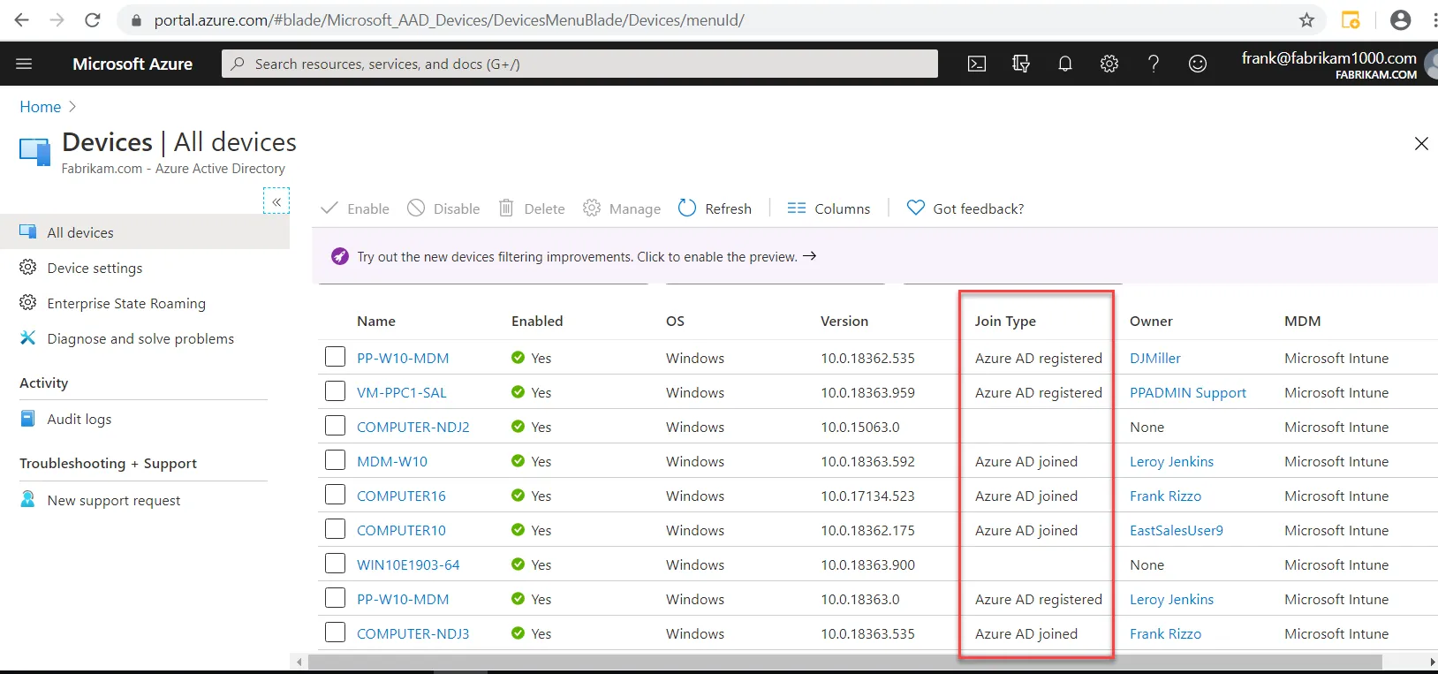The width and height of the screenshot is (1438, 674).
Task: Open the Columns chooser
Action: coord(829,208)
